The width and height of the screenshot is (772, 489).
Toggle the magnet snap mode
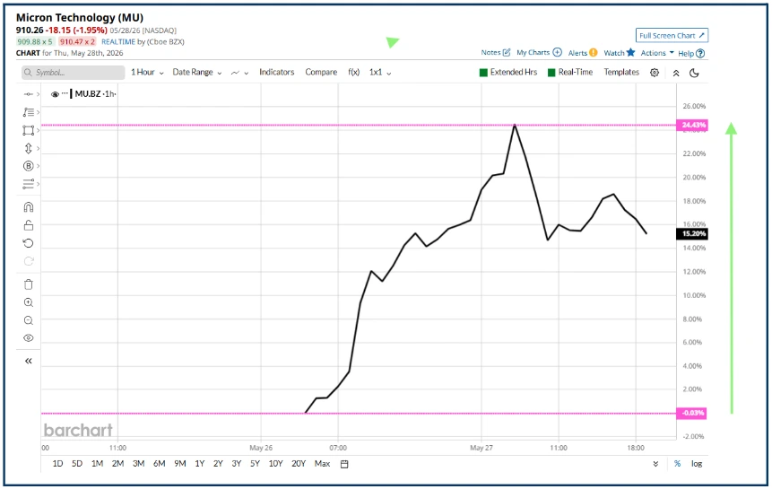coord(29,207)
